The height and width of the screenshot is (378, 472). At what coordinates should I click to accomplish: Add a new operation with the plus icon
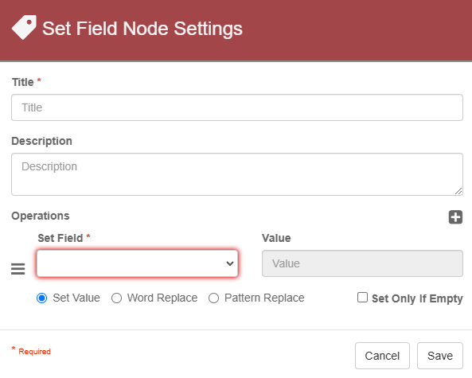pos(455,217)
